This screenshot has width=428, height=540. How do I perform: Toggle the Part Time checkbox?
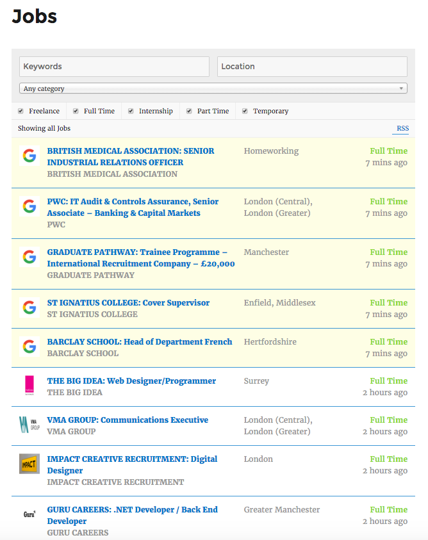pos(189,111)
